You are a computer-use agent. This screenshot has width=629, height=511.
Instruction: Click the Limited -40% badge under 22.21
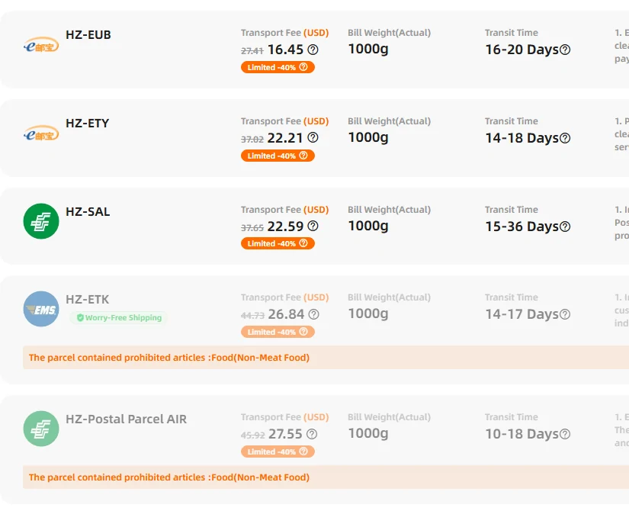pos(278,156)
